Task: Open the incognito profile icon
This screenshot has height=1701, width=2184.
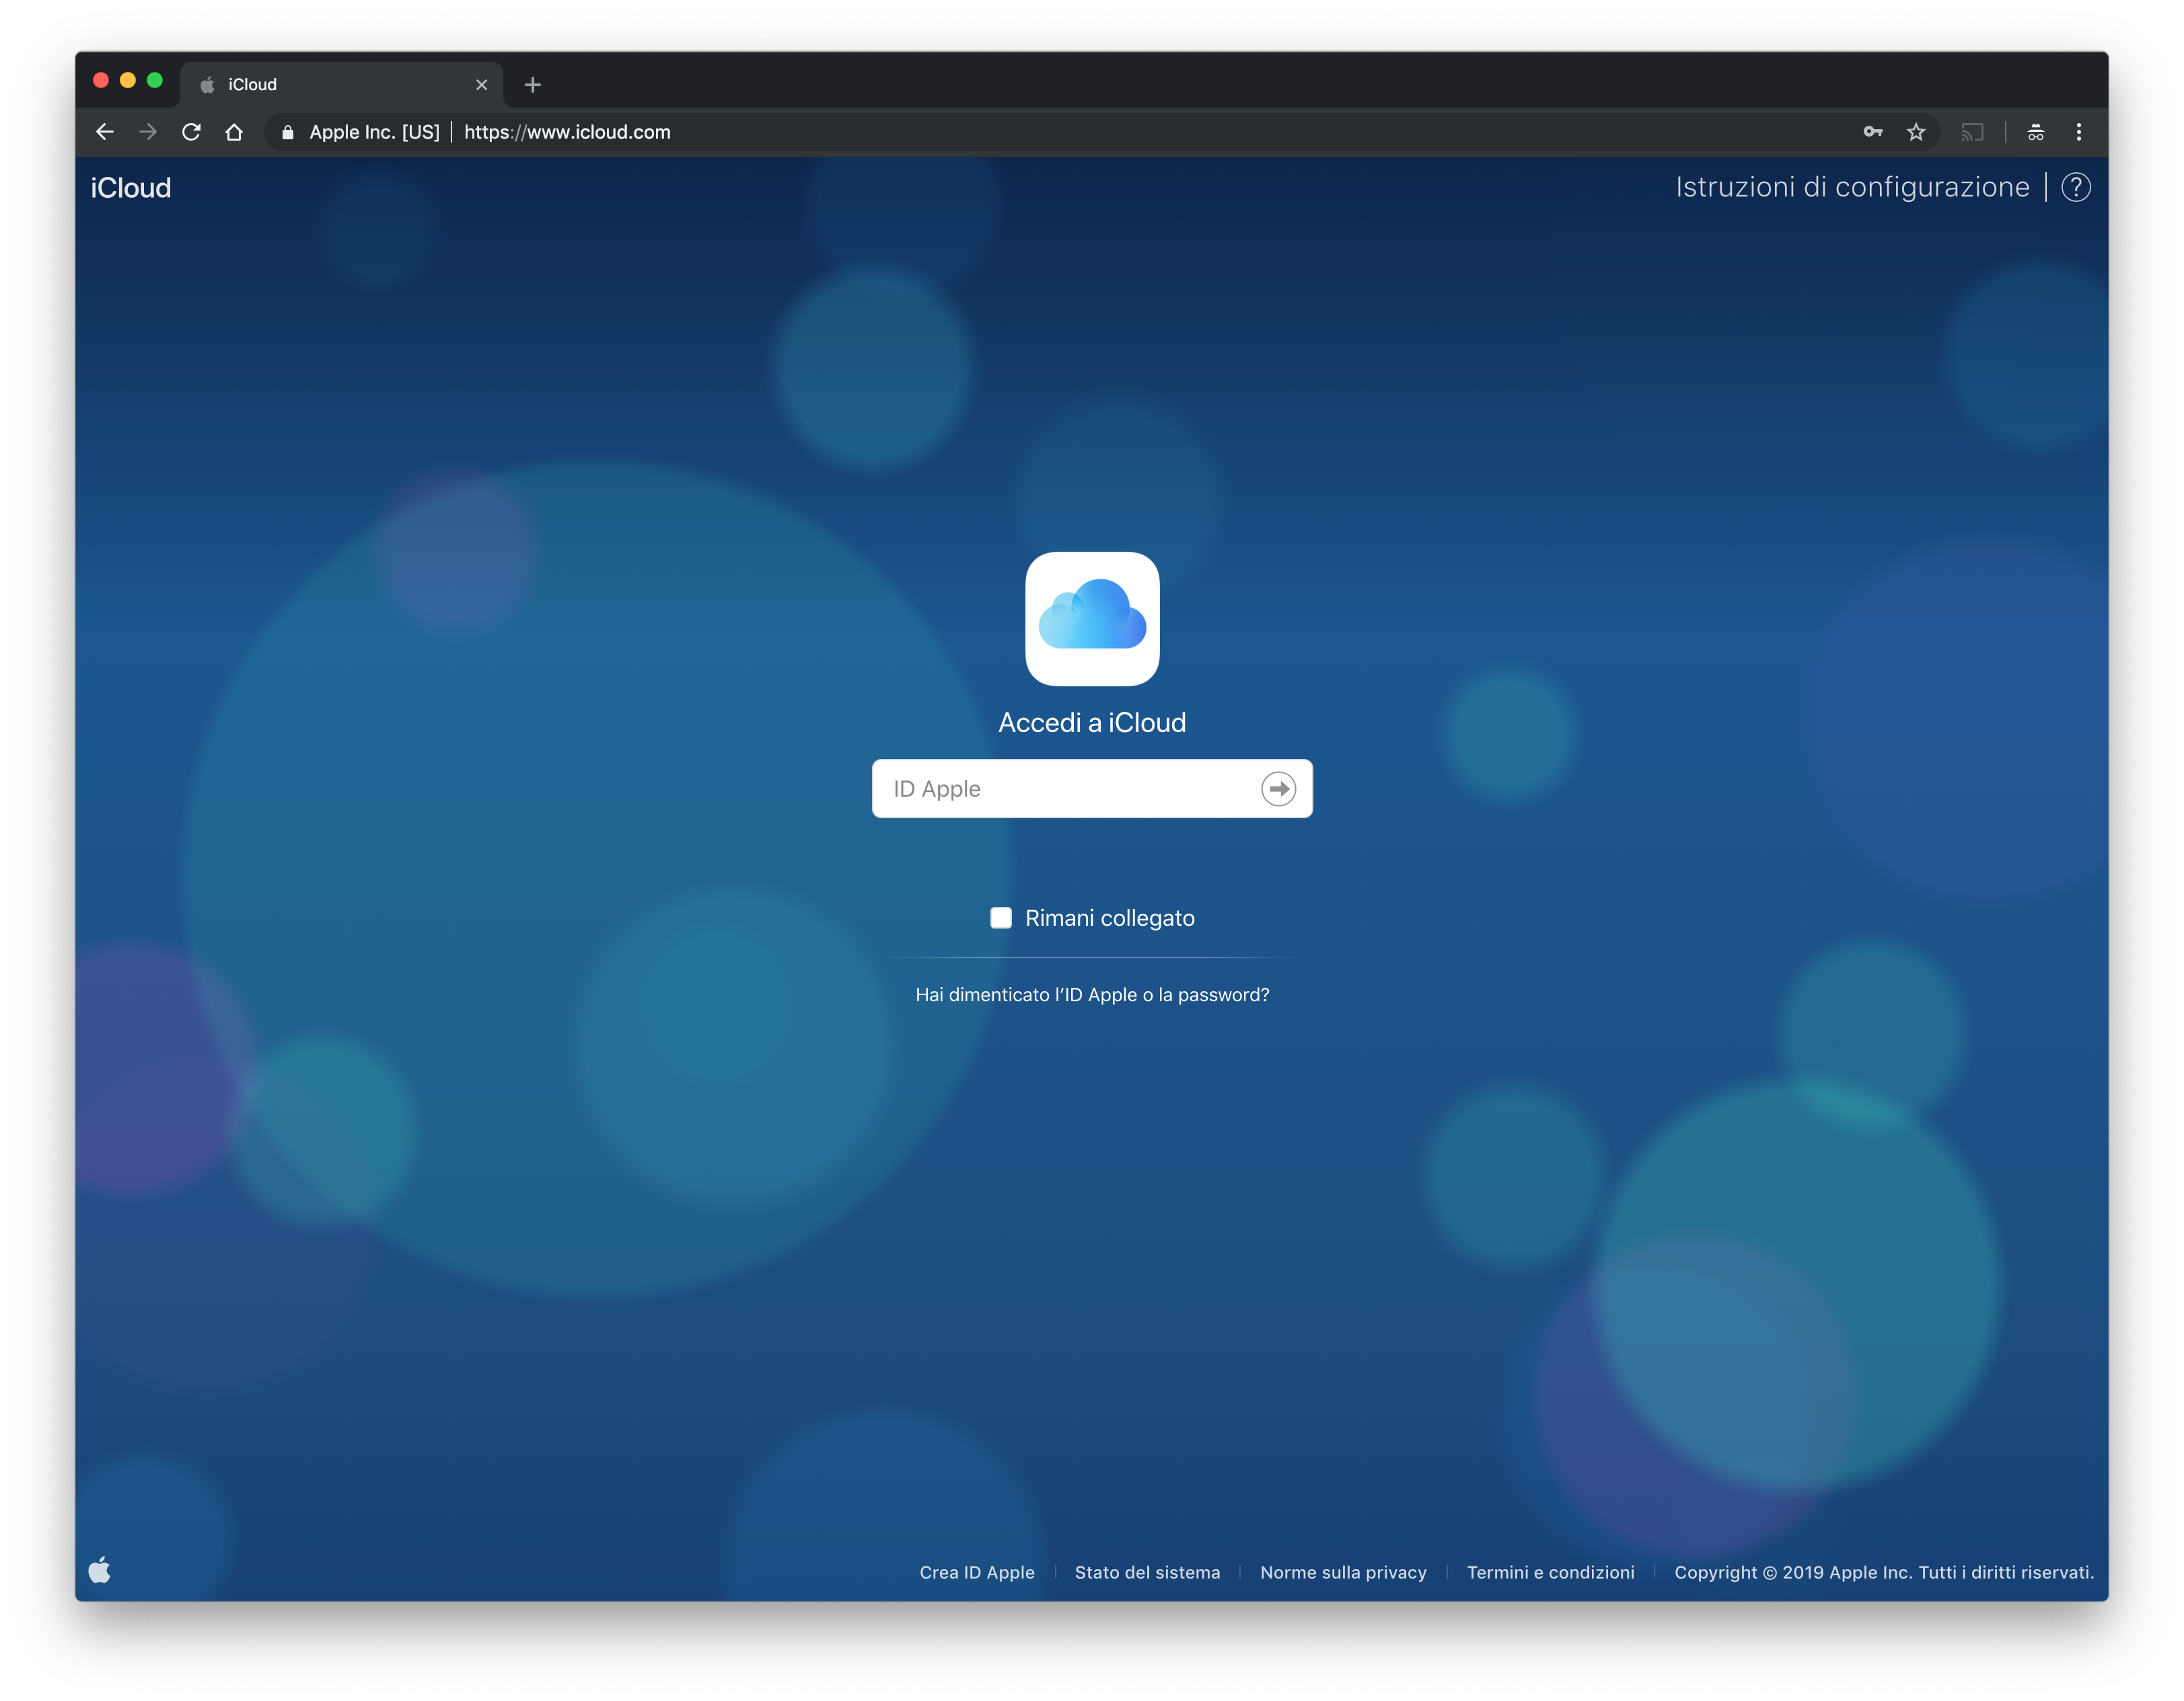Action: (2035, 132)
